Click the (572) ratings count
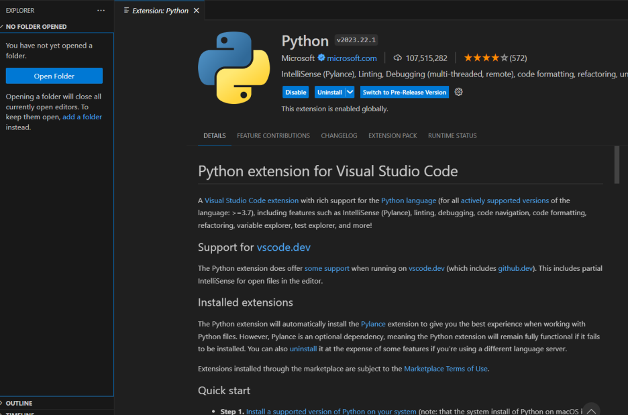 (x=518, y=58)
